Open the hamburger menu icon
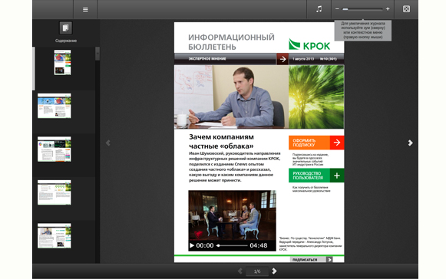Screen dimensions: 446x279 pyautogui.click(x=85, y=10)
